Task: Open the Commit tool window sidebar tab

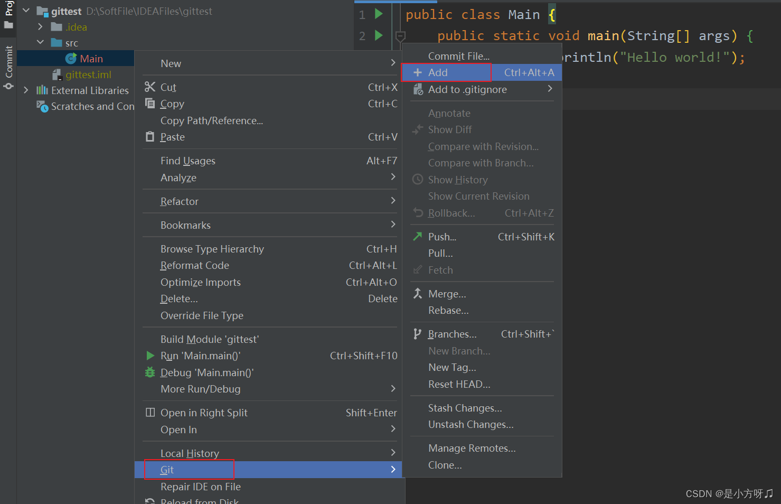Action: 8,67
